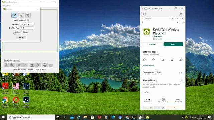
Task: Show hidden system tray icons
Action: (183, 117)
